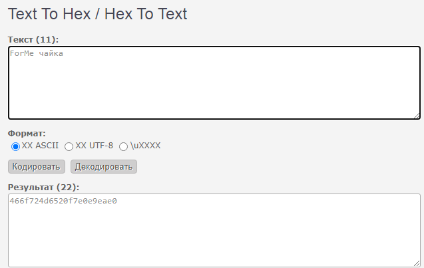Focus the Результат output textarea
The width and height of the screenshot is (424, 268).
[214, 231]
